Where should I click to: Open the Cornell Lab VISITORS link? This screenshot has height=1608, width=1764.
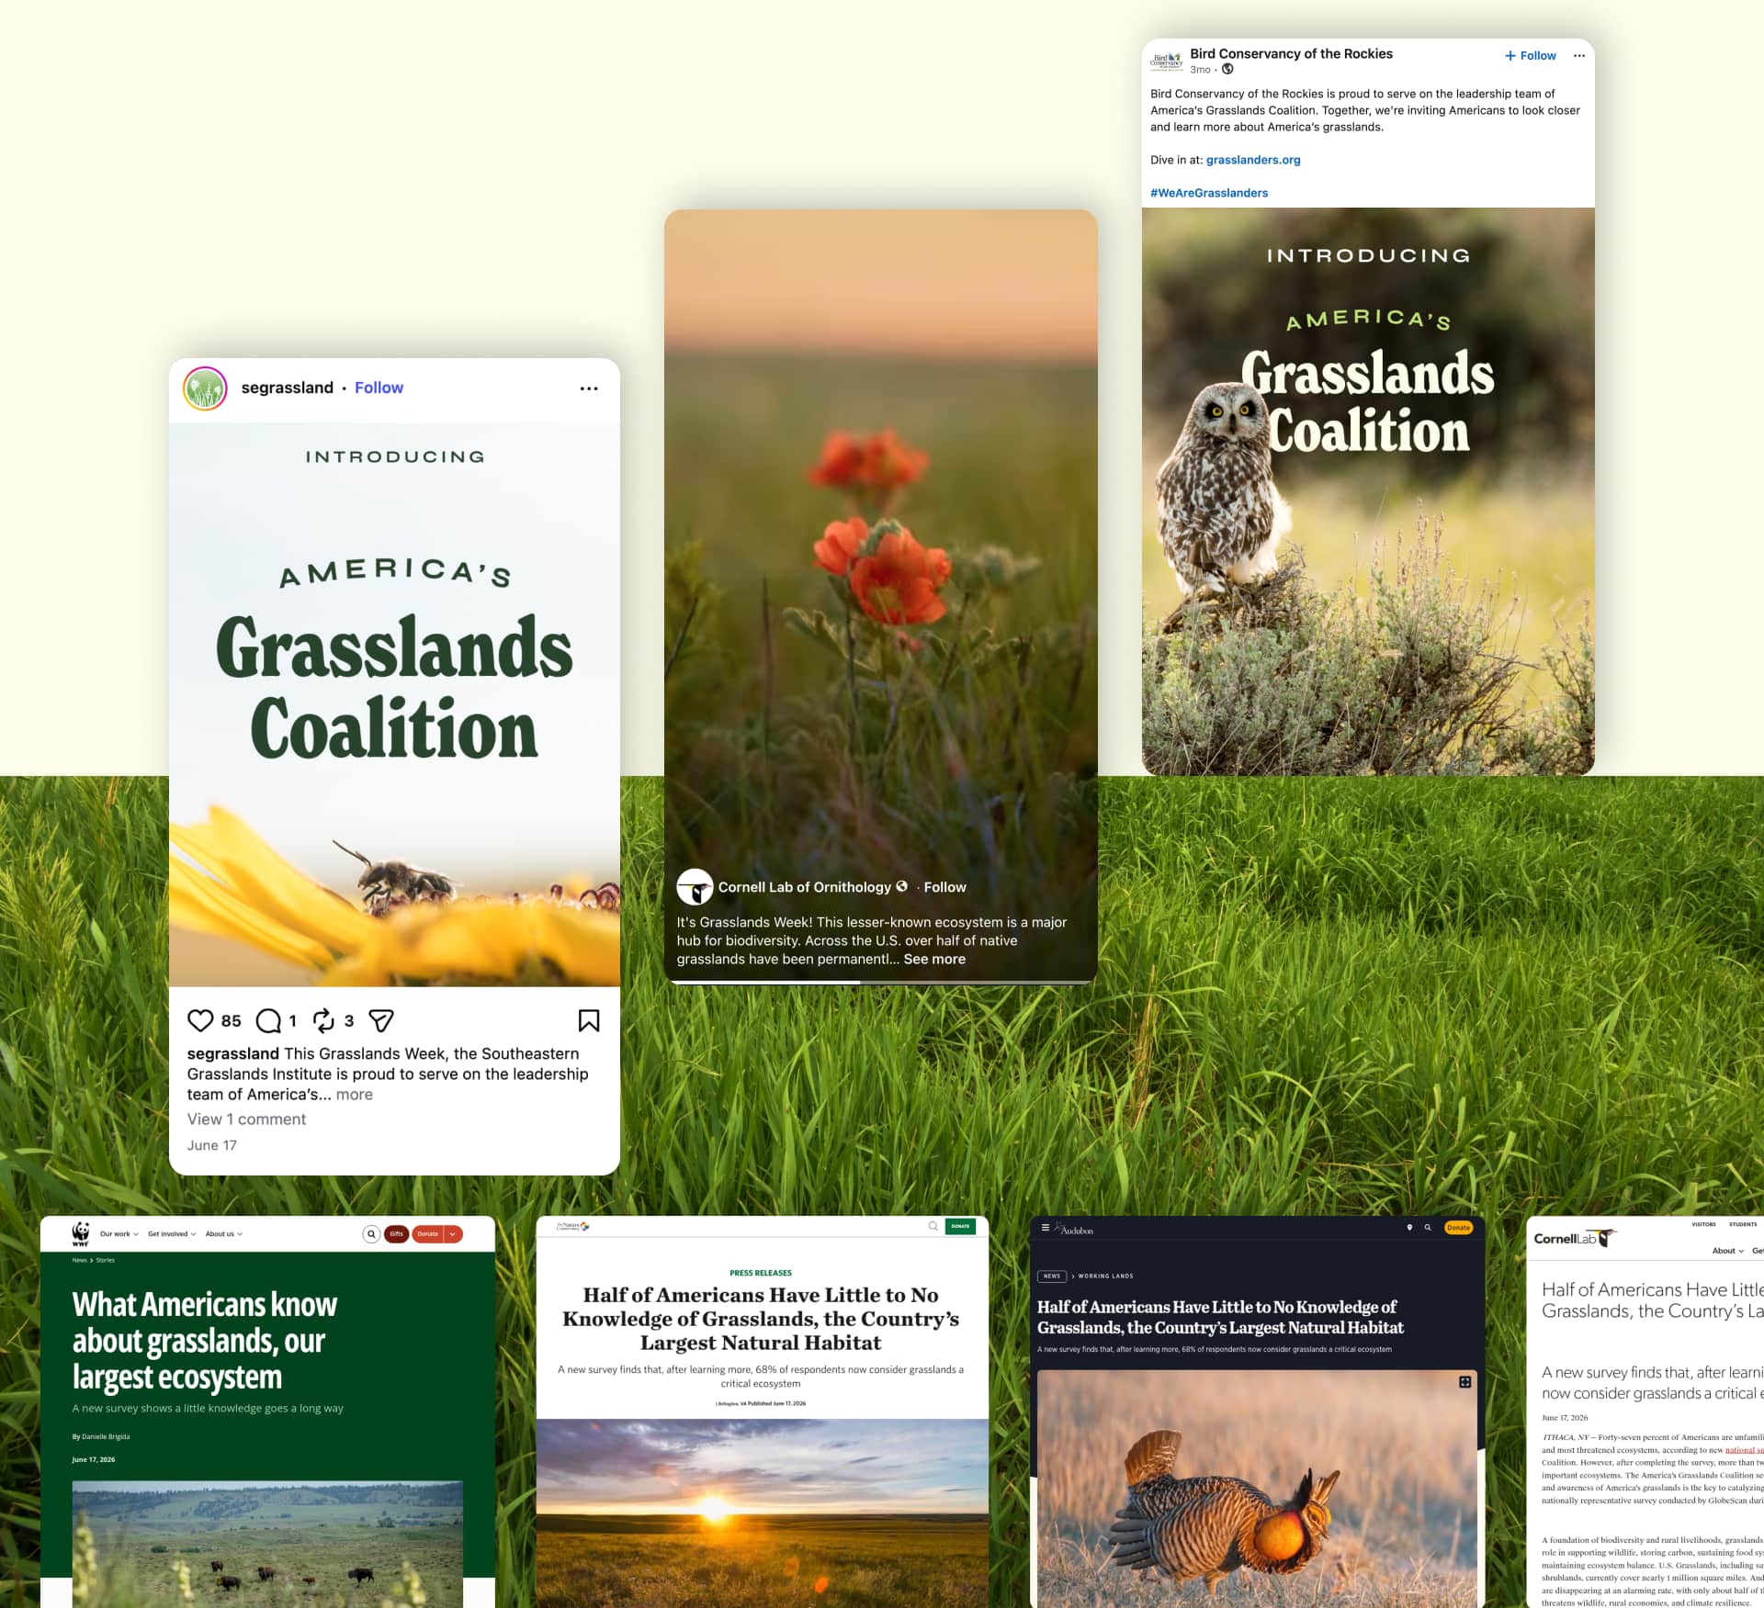(1703, 1224)
